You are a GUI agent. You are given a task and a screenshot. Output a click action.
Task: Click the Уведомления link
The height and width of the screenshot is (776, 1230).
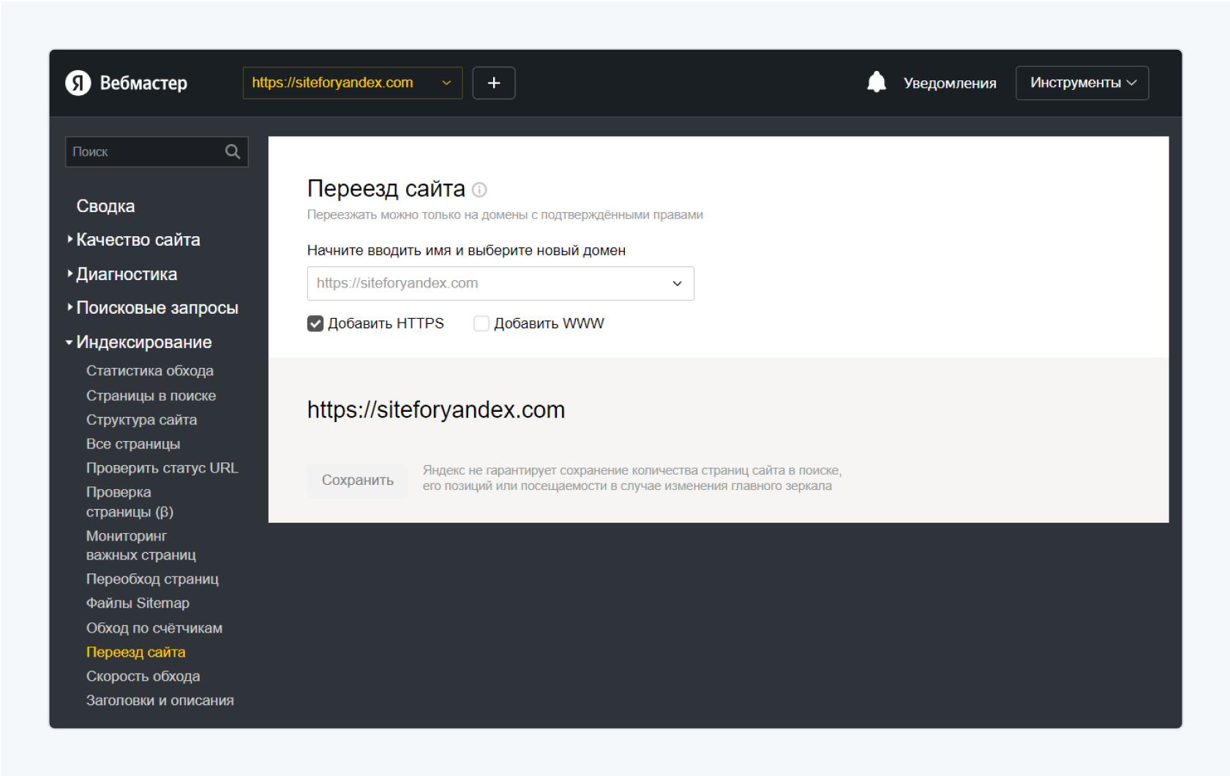pos(950,83)
